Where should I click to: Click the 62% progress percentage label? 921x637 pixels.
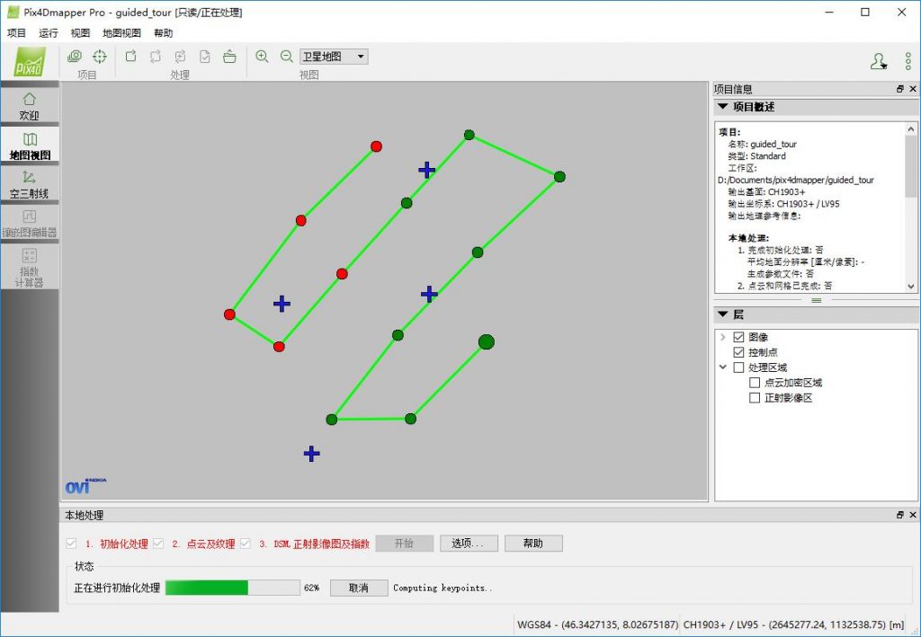pos(312,588)
